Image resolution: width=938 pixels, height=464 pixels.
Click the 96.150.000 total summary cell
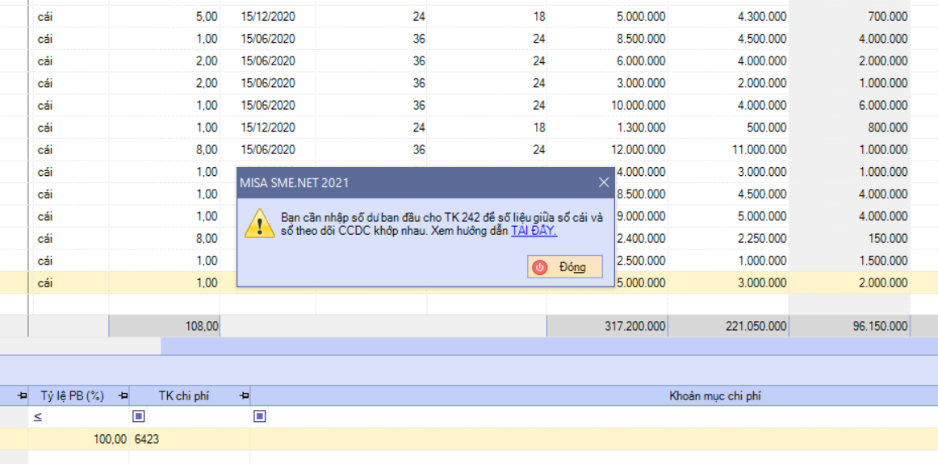pos(849,326)
